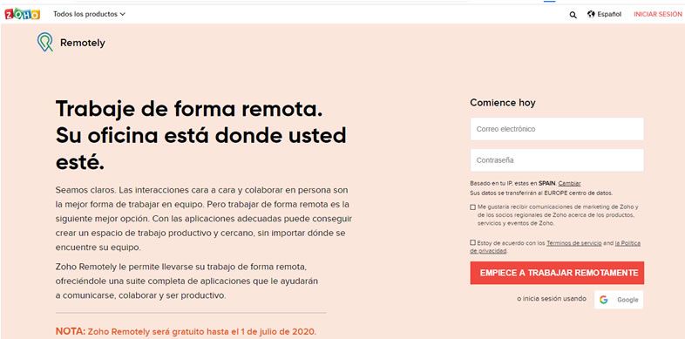Focus the Correo electrónico field

(557, 129)
